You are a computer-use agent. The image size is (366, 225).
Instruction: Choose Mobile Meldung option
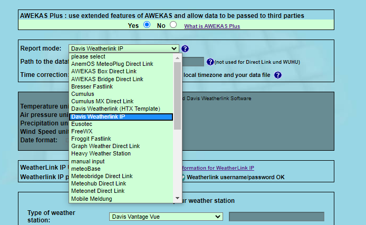tap(121, 199)
